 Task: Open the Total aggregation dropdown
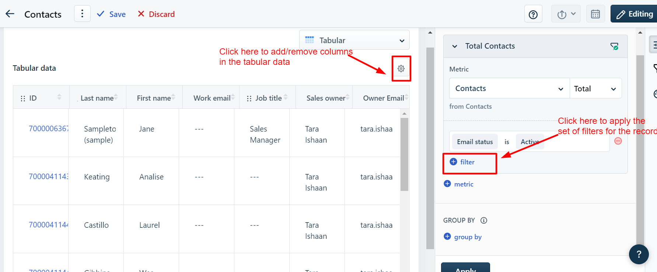pyautogui.click(x=595, y=88)
